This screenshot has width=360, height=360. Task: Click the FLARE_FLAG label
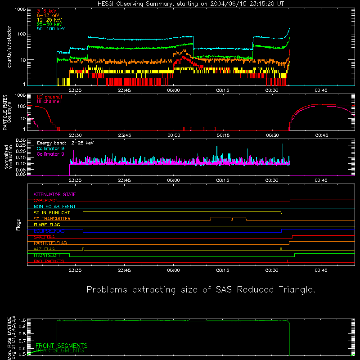click(x=47, y=225)
